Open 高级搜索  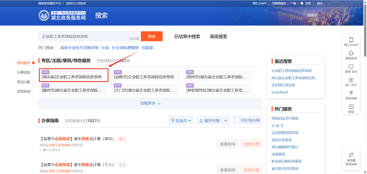point(218,36)
